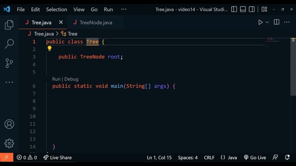Click line number 6 in gutter
Image resolution: width=296 pixels, height=166 pixels.
(34, 86)
